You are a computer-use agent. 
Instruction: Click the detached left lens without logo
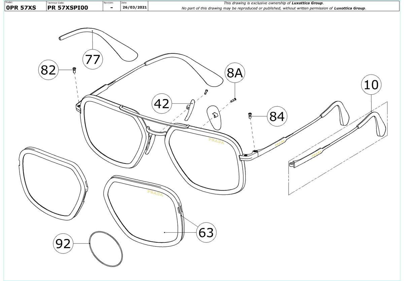tap(54, 184)
